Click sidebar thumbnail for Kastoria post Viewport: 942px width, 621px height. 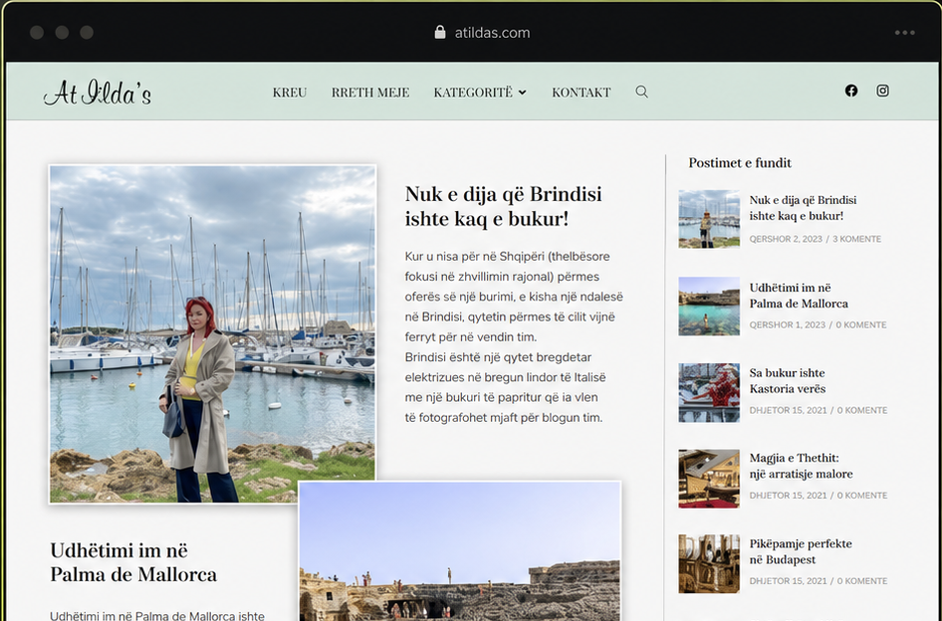709,392
